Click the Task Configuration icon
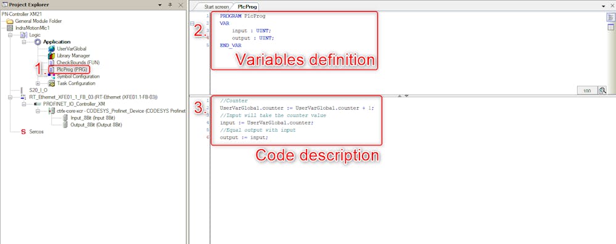This screenshot has height=244, width=616. point(51,83)
